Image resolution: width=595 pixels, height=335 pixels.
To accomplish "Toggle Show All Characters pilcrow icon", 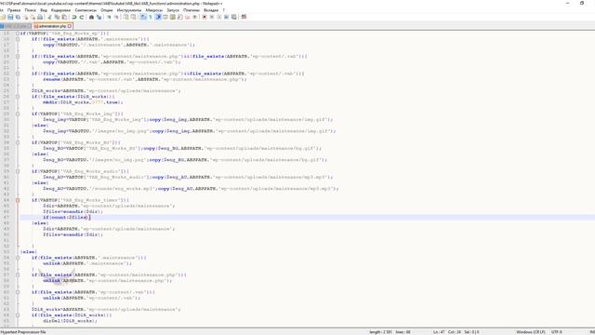I will click(x=151, y=17).
